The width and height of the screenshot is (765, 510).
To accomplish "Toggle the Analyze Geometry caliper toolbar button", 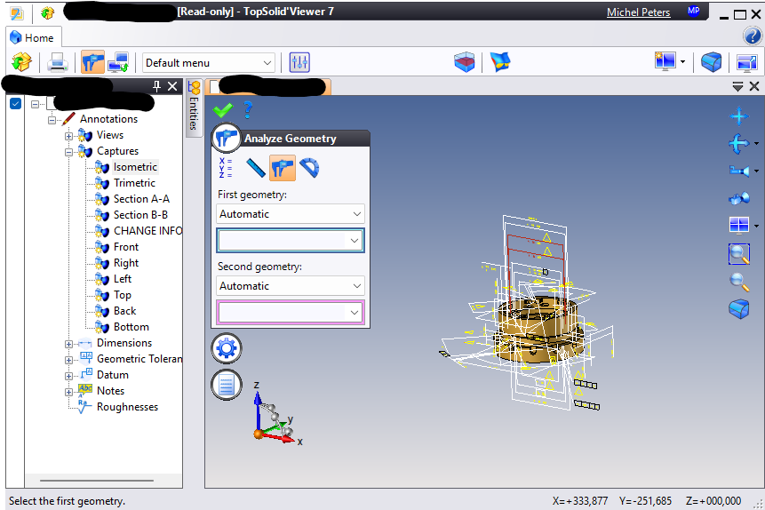I will (92, 62).
